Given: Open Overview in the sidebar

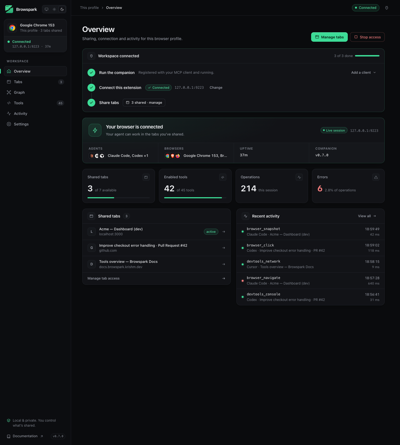Looking at the screenshot, I should tap(35, 71).
